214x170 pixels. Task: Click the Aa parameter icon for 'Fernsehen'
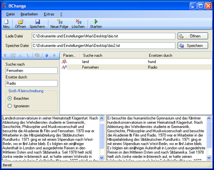(x=64, y=67)
